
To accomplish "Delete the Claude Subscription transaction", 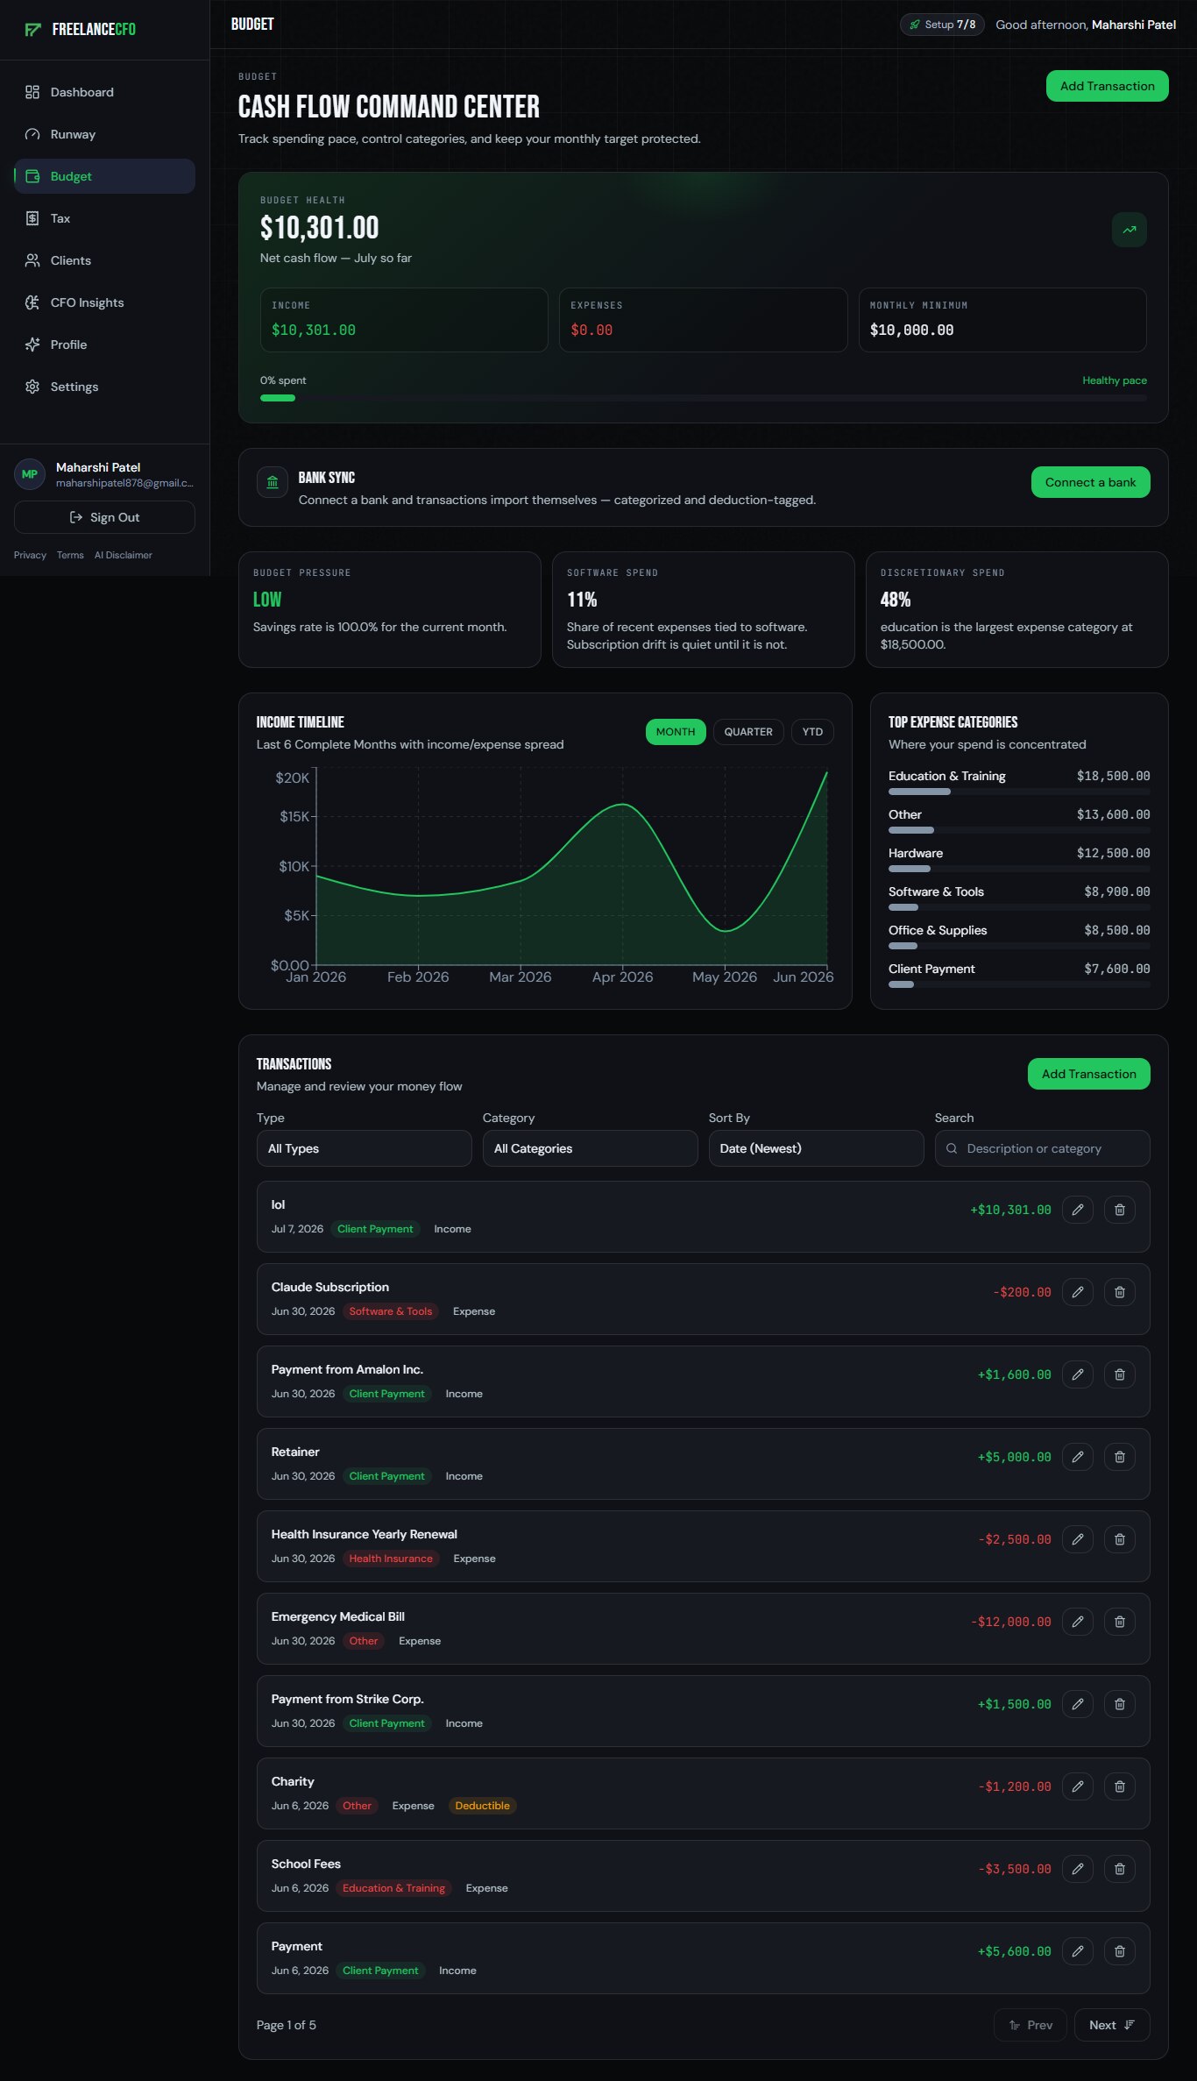I will tap(1120, 1292).
